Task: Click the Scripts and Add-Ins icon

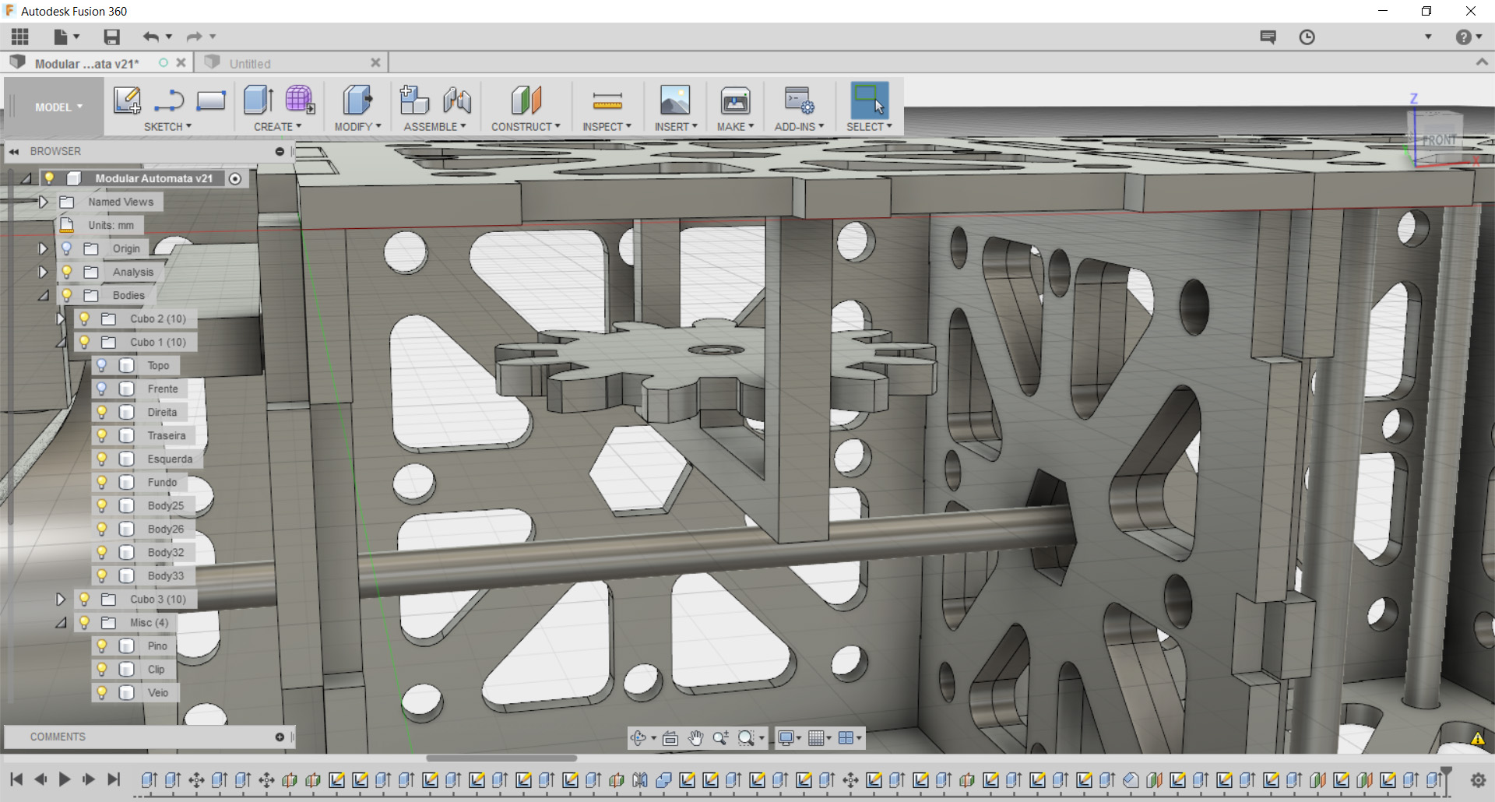Action: point(799,100)
